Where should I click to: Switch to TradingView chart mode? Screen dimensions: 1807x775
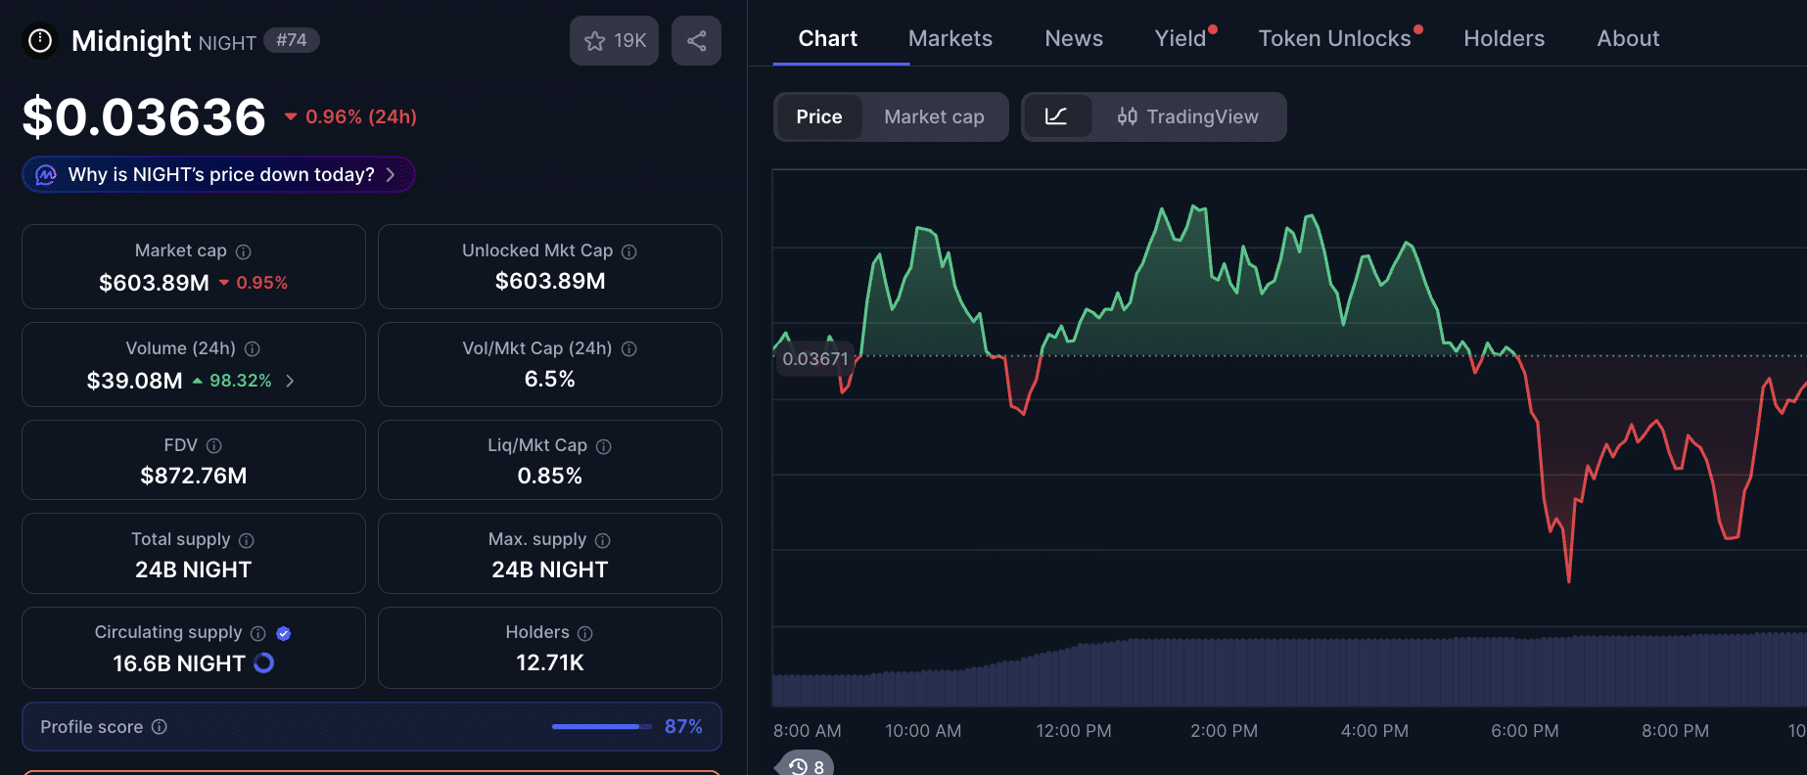(x=1188, y=117)
